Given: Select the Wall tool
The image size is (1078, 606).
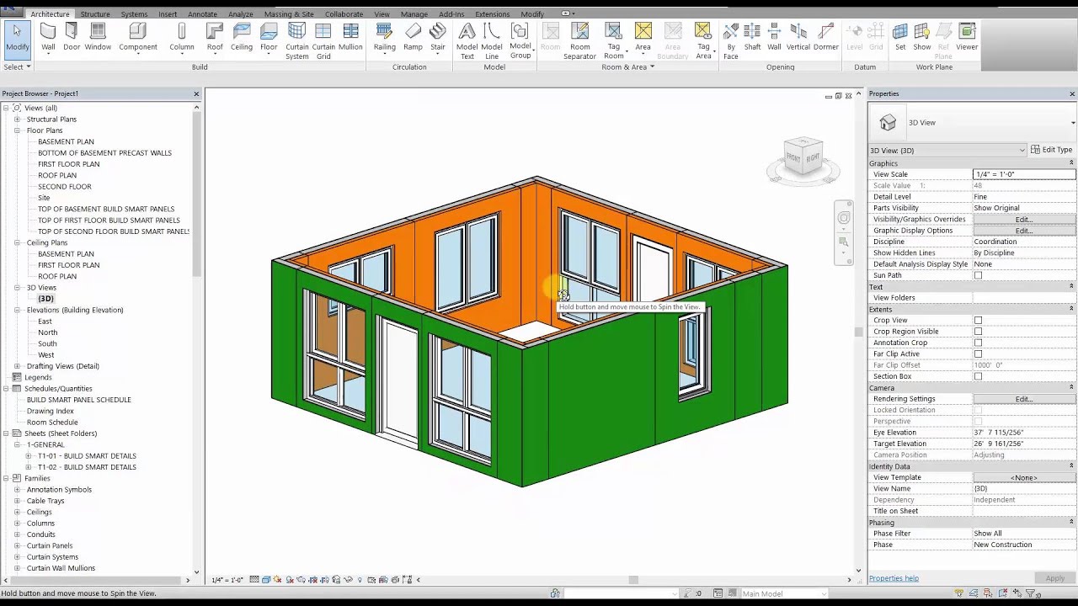Looking at the screenshot, I should [x=48, y=38].
